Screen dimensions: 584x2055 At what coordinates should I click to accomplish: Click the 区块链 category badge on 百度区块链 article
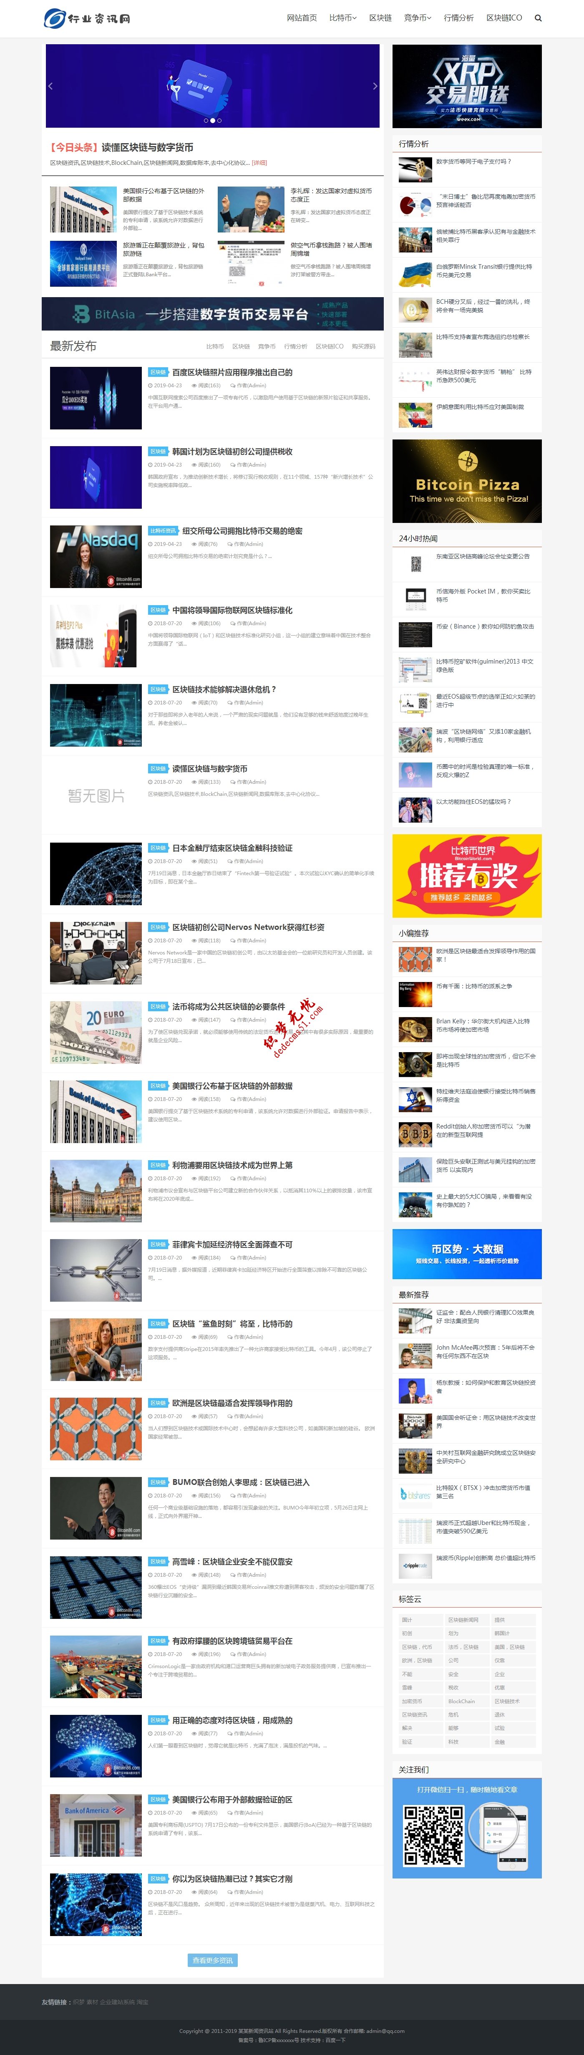tap(158, 373)
